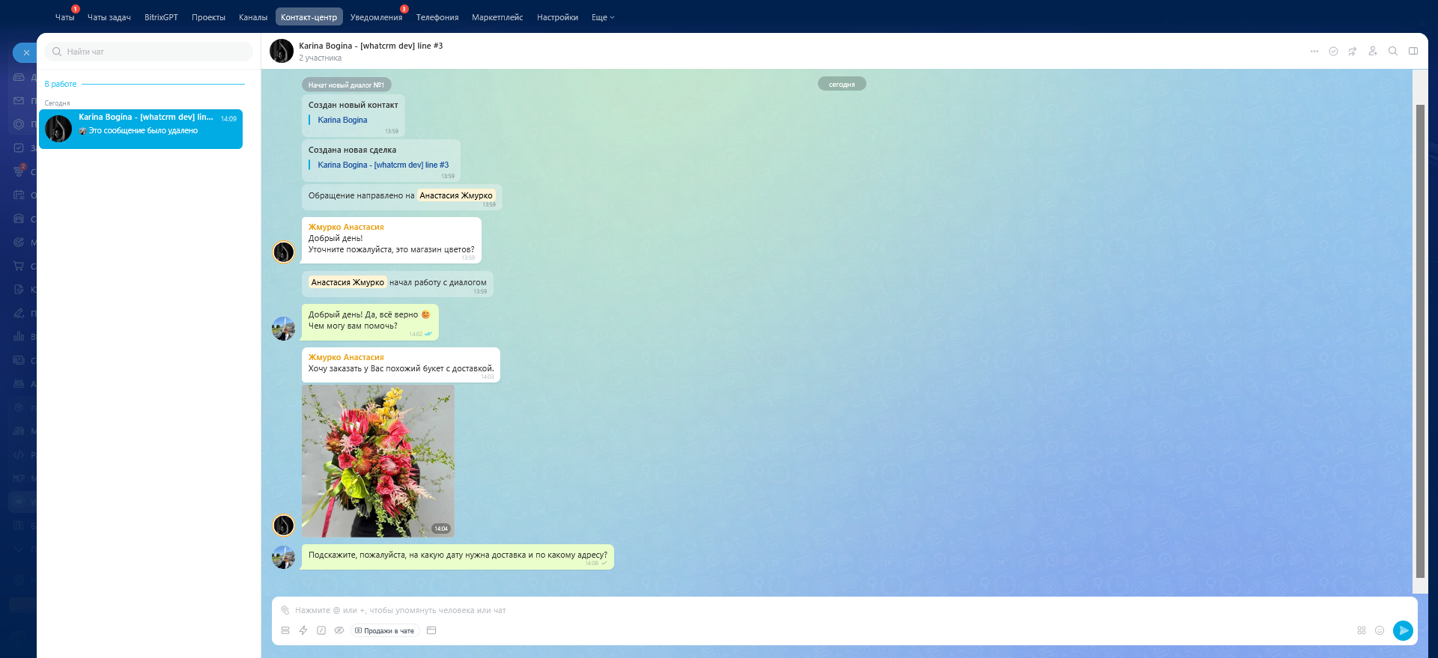Viewport: 1438px width, 658px height.
Task: Click the checkbox tasks icon in left sidebar
Action: (x=19, y=147)
